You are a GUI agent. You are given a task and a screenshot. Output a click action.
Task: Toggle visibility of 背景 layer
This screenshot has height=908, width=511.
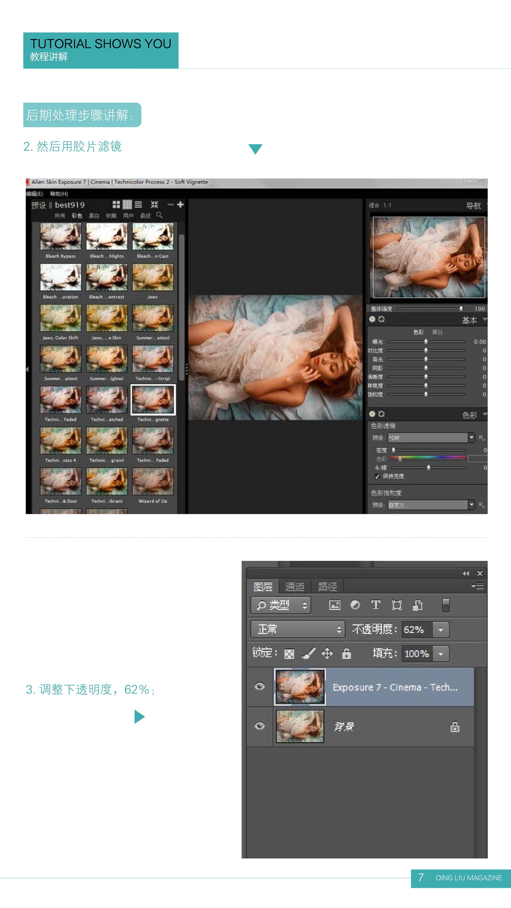[259, 726]
